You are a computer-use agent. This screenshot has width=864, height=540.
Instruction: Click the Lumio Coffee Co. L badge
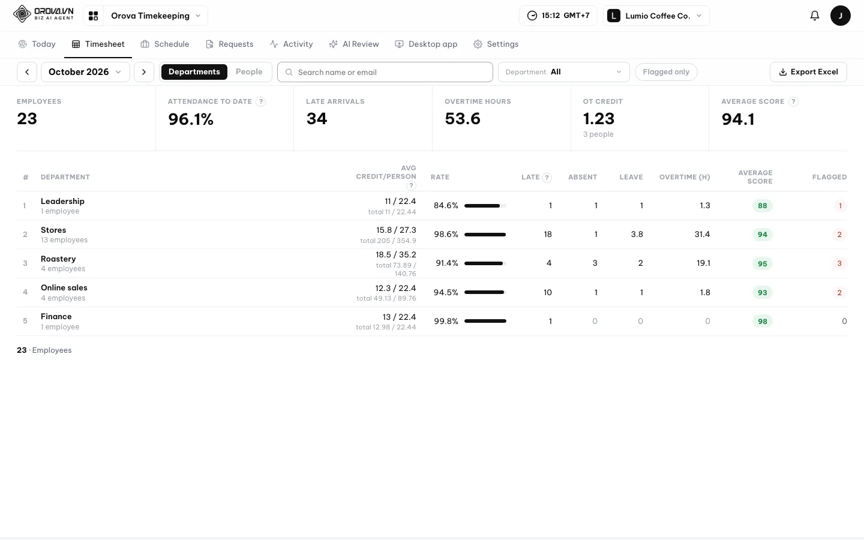coord(613,16)
